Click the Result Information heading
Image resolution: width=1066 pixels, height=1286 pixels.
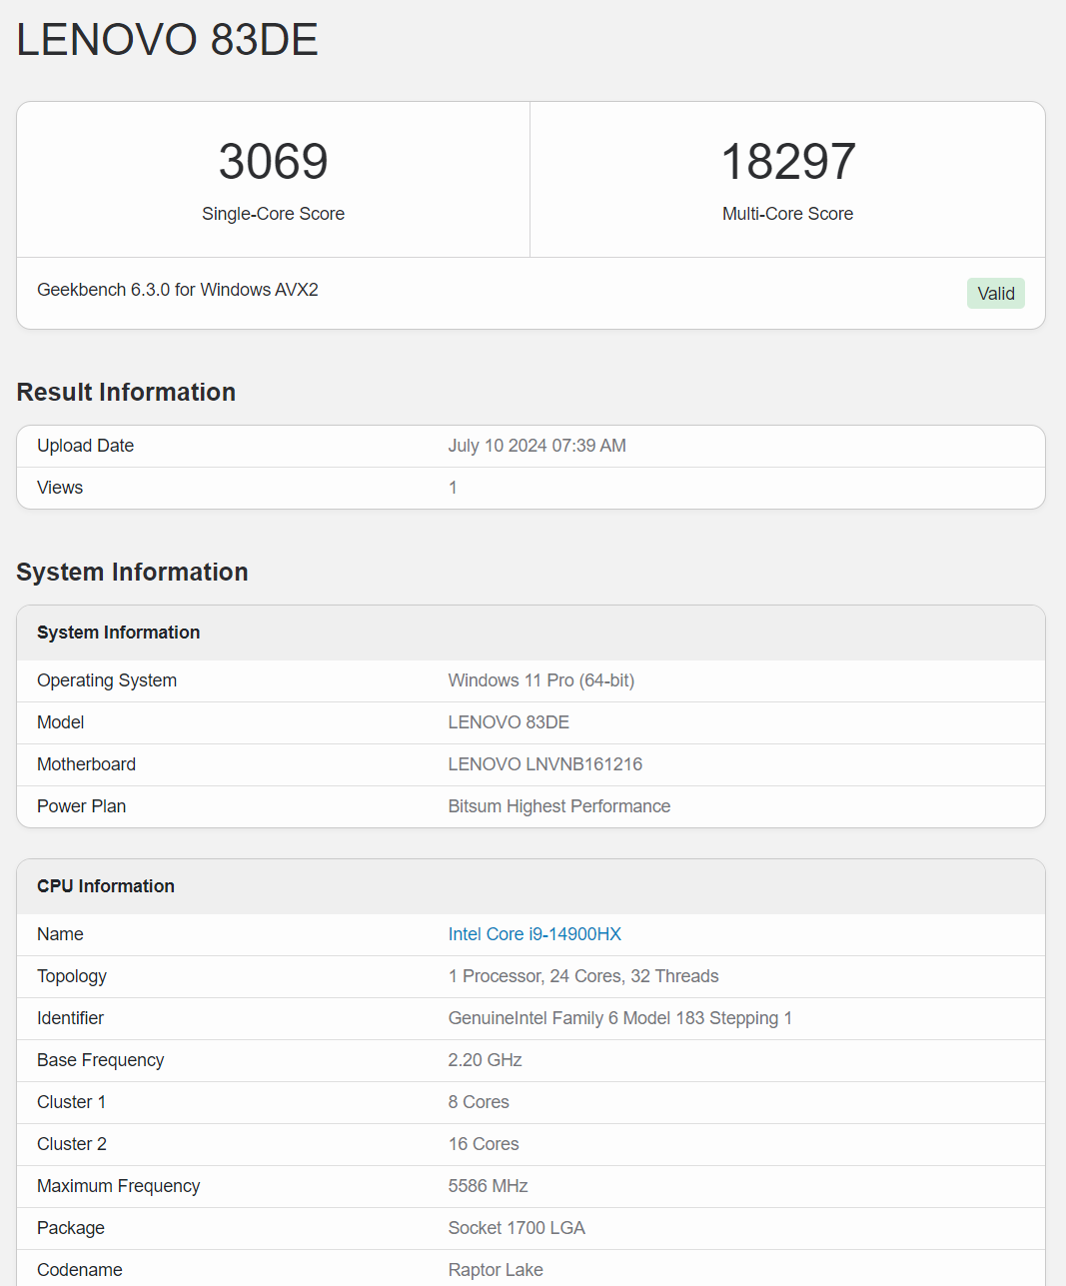point(126,392)
